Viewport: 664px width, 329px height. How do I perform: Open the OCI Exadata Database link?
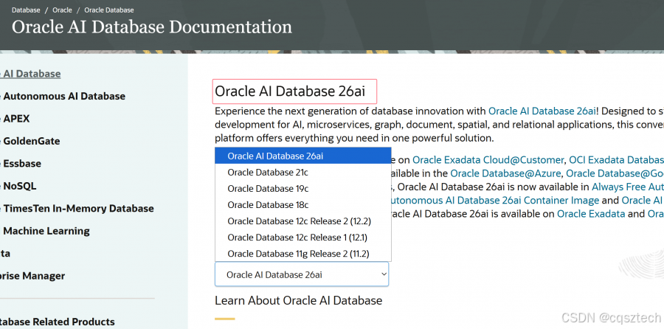[616, 160]
